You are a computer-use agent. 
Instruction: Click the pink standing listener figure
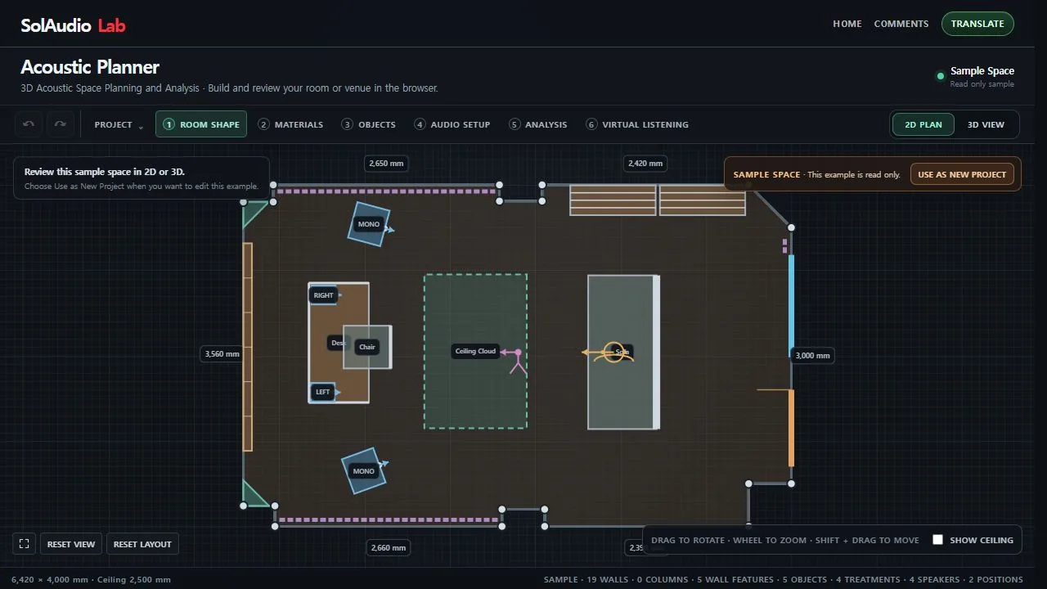(x=517, y=361)
